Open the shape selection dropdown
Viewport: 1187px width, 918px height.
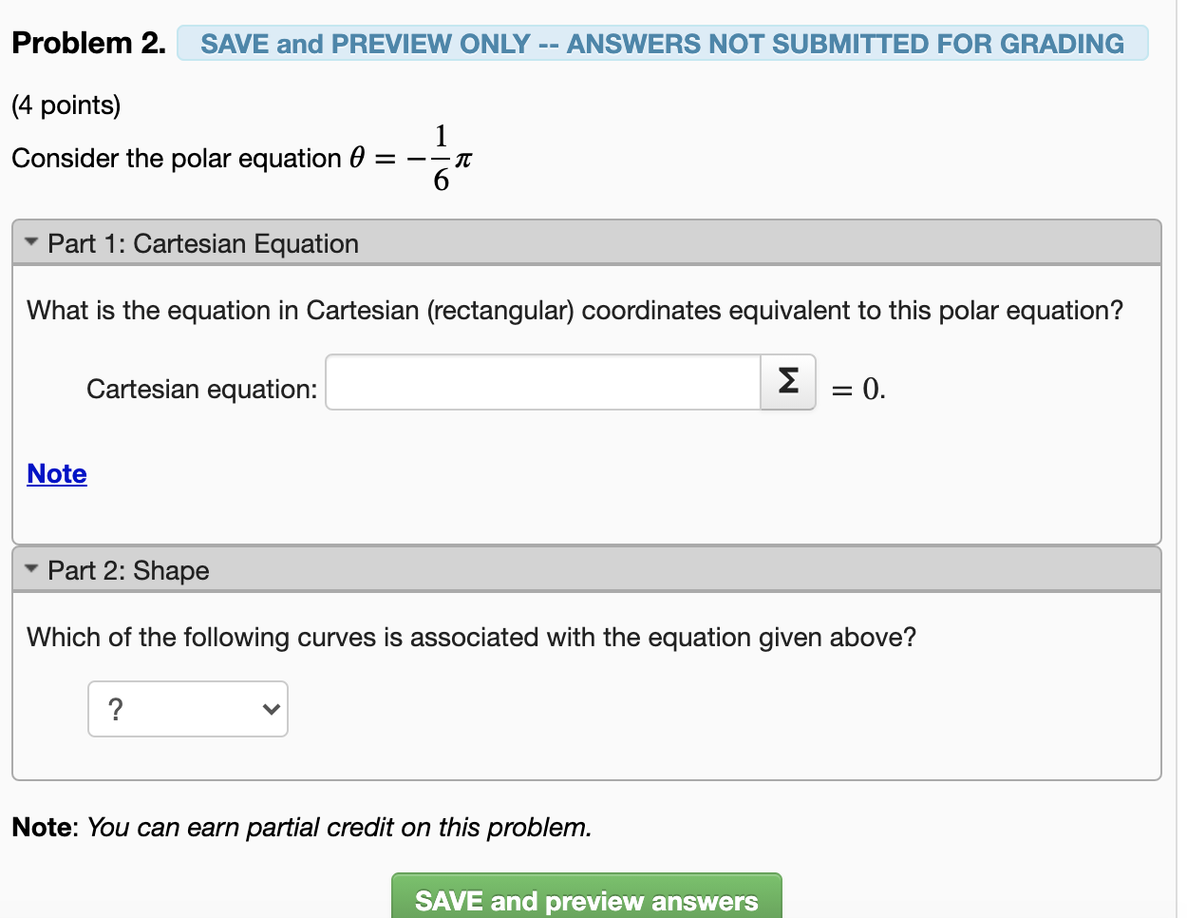[187, 708]
